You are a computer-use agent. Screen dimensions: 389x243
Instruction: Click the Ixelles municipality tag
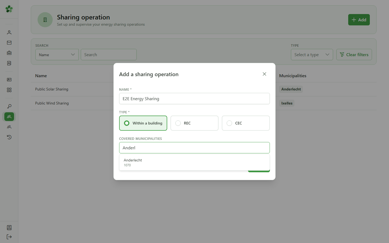[287, 103]
